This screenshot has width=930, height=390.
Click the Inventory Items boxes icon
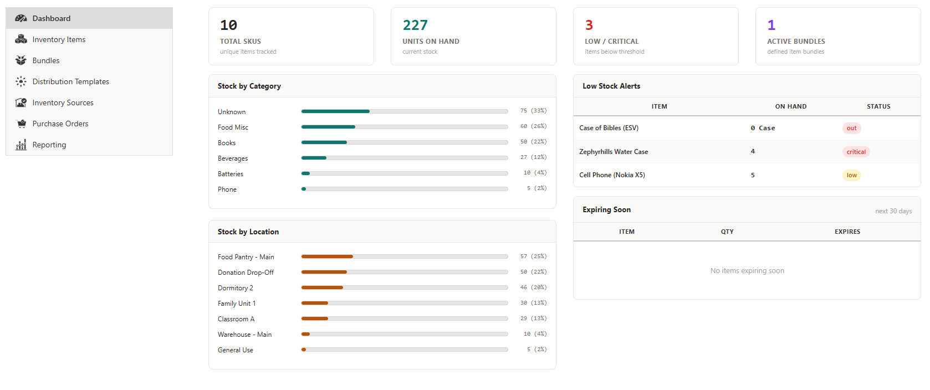pyautogui.click(x=21, y=39)
